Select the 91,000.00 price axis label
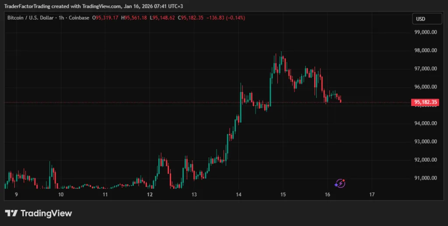448x226 pixels. point(425,178)
